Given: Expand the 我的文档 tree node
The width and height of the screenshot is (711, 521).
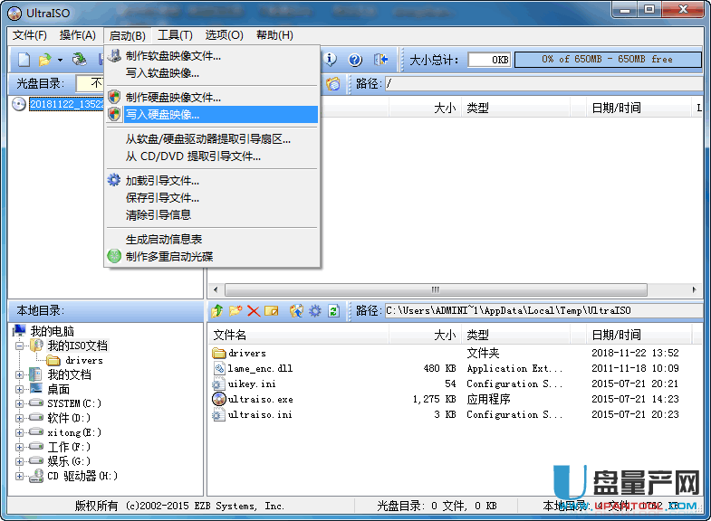Looking at the screenshot, I should point(20,374).
